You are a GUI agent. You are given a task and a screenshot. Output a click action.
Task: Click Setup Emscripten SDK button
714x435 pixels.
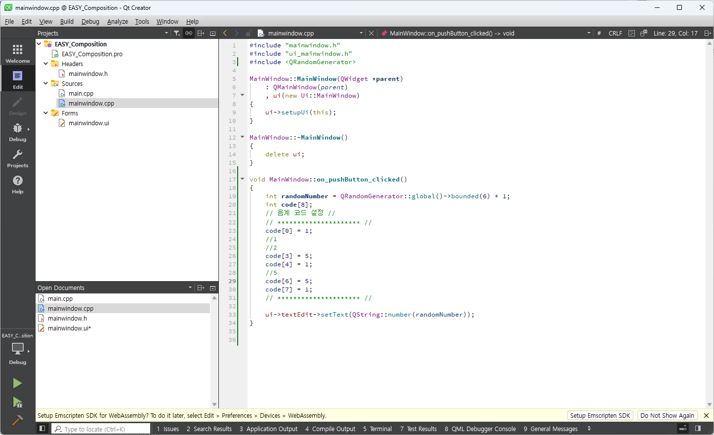pos(600,415)
